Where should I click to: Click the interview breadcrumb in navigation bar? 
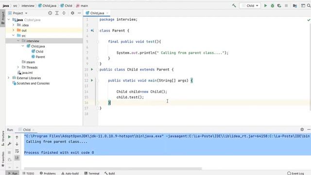click(28, 6)
